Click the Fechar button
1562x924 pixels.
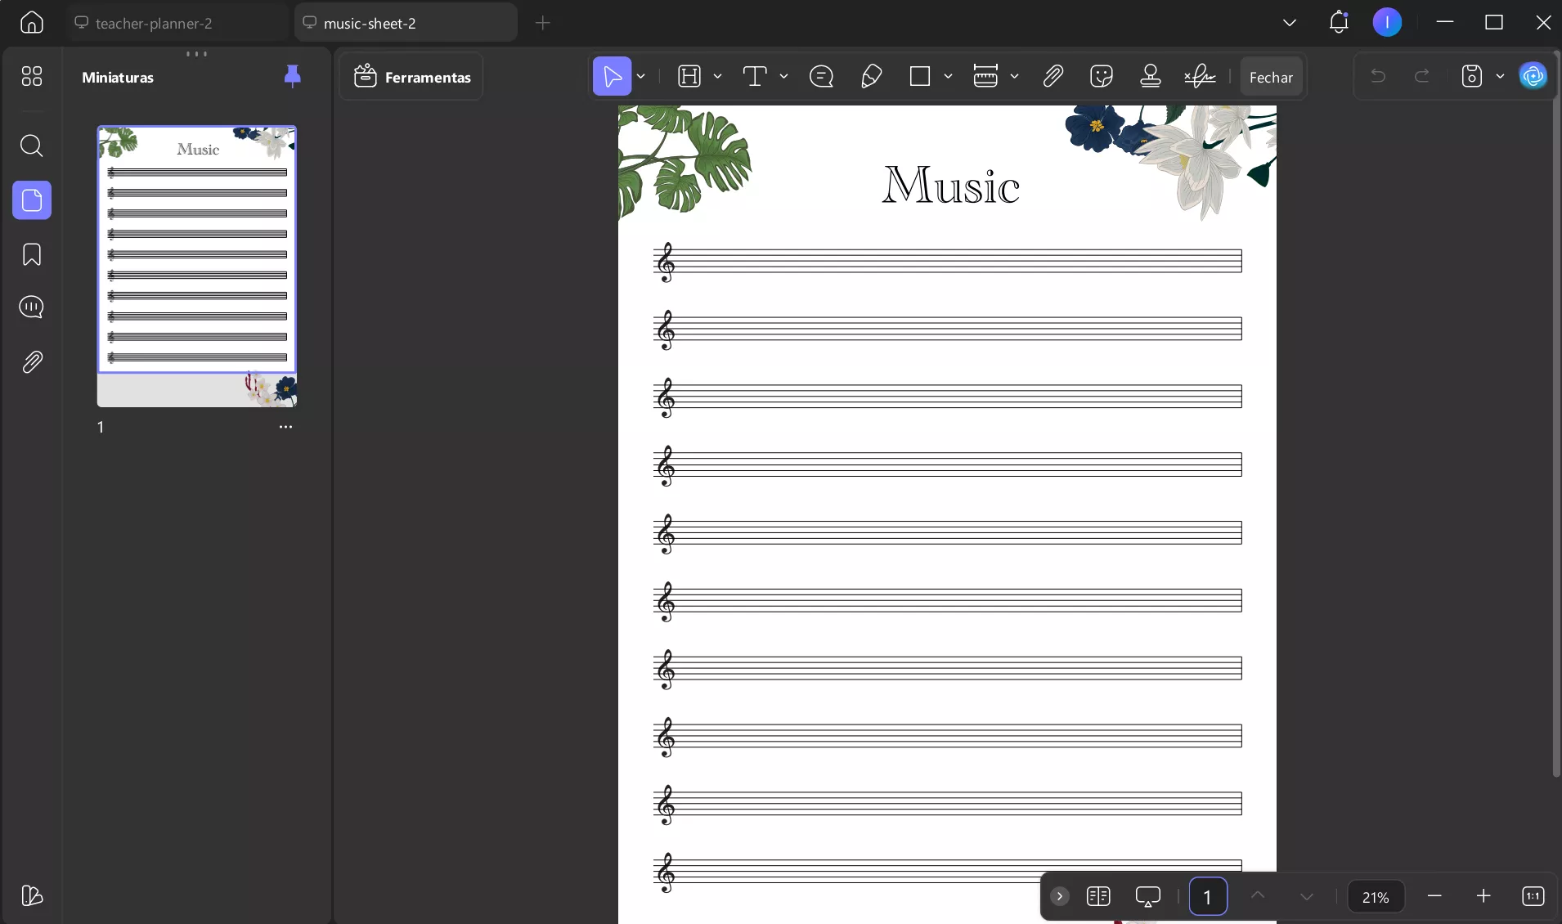coord(1271,76)
